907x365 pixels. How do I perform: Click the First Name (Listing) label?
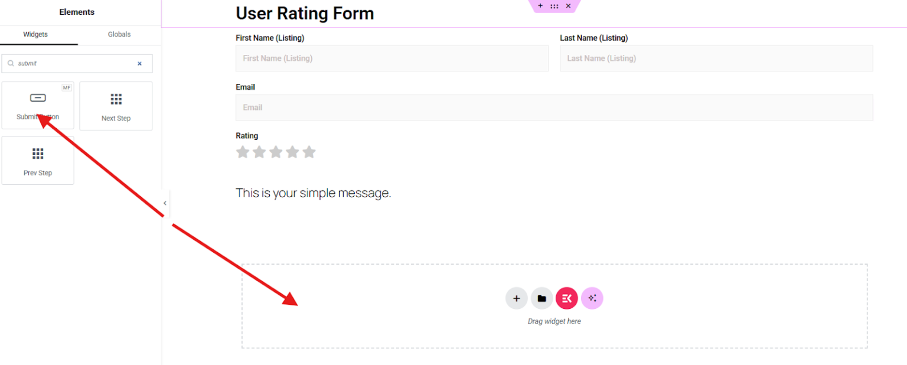tap(270, 38)
